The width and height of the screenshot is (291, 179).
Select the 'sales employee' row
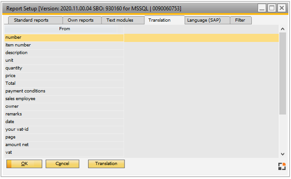(x=64, y=99)
